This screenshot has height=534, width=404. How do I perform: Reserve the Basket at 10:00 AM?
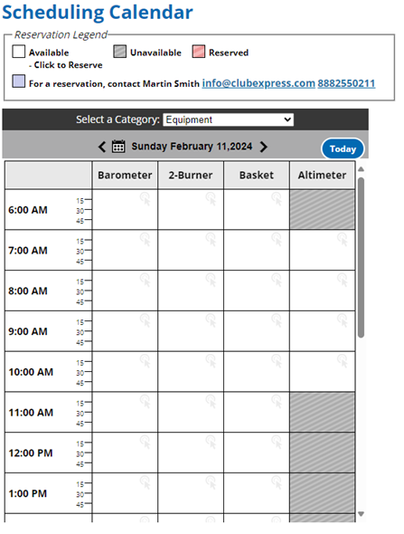(x=257, y=372)
